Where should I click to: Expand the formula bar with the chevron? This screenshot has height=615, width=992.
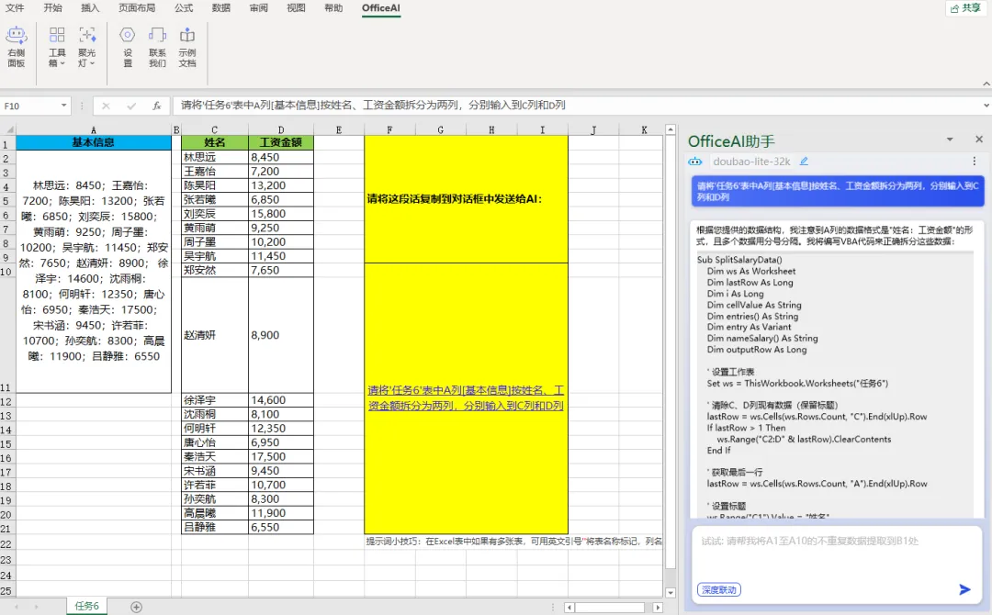point(986,106)
